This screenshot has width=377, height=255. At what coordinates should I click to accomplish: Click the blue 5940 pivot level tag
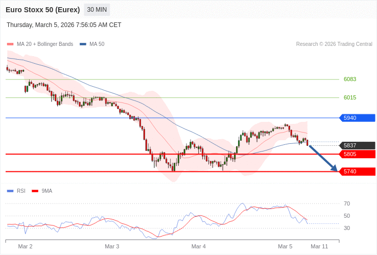click(x=357, y=118)
